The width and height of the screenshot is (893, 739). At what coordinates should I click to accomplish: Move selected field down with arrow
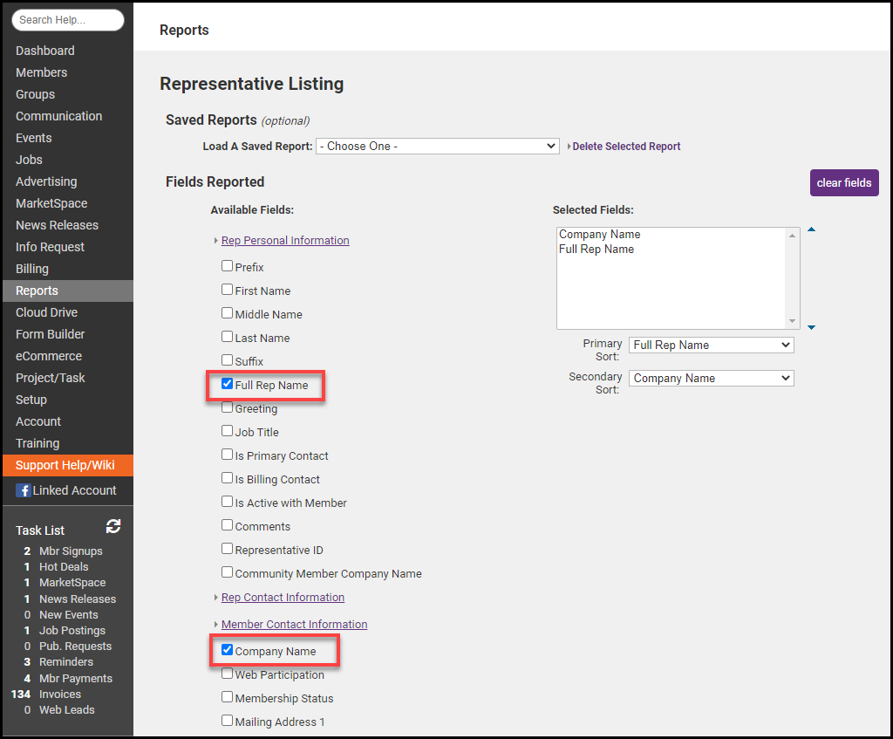811,327
